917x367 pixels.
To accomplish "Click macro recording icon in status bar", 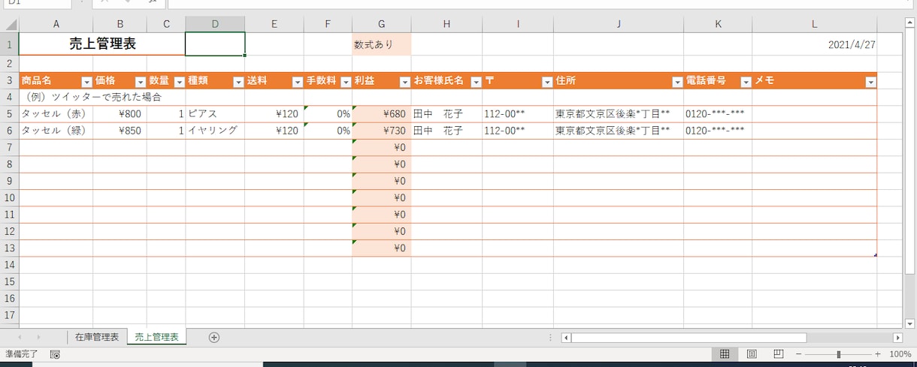I will pos(55,354).
